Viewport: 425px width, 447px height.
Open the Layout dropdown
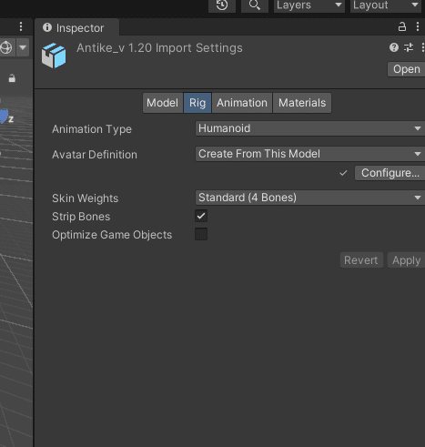386,5
